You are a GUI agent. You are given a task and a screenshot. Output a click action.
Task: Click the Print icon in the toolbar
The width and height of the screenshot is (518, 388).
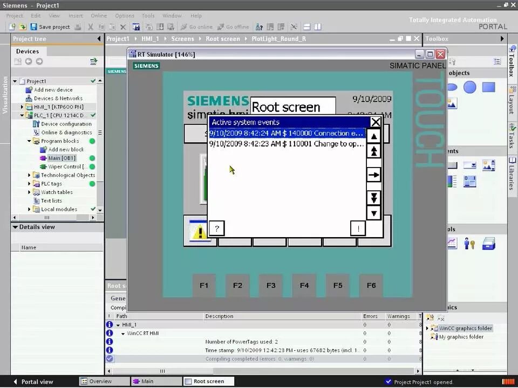pos(78,27)
